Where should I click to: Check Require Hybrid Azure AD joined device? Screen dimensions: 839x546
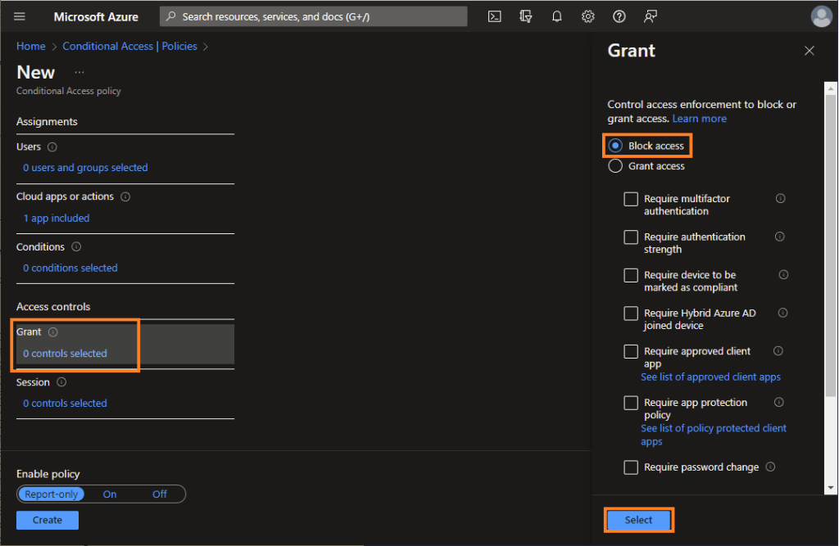point(631,314)
